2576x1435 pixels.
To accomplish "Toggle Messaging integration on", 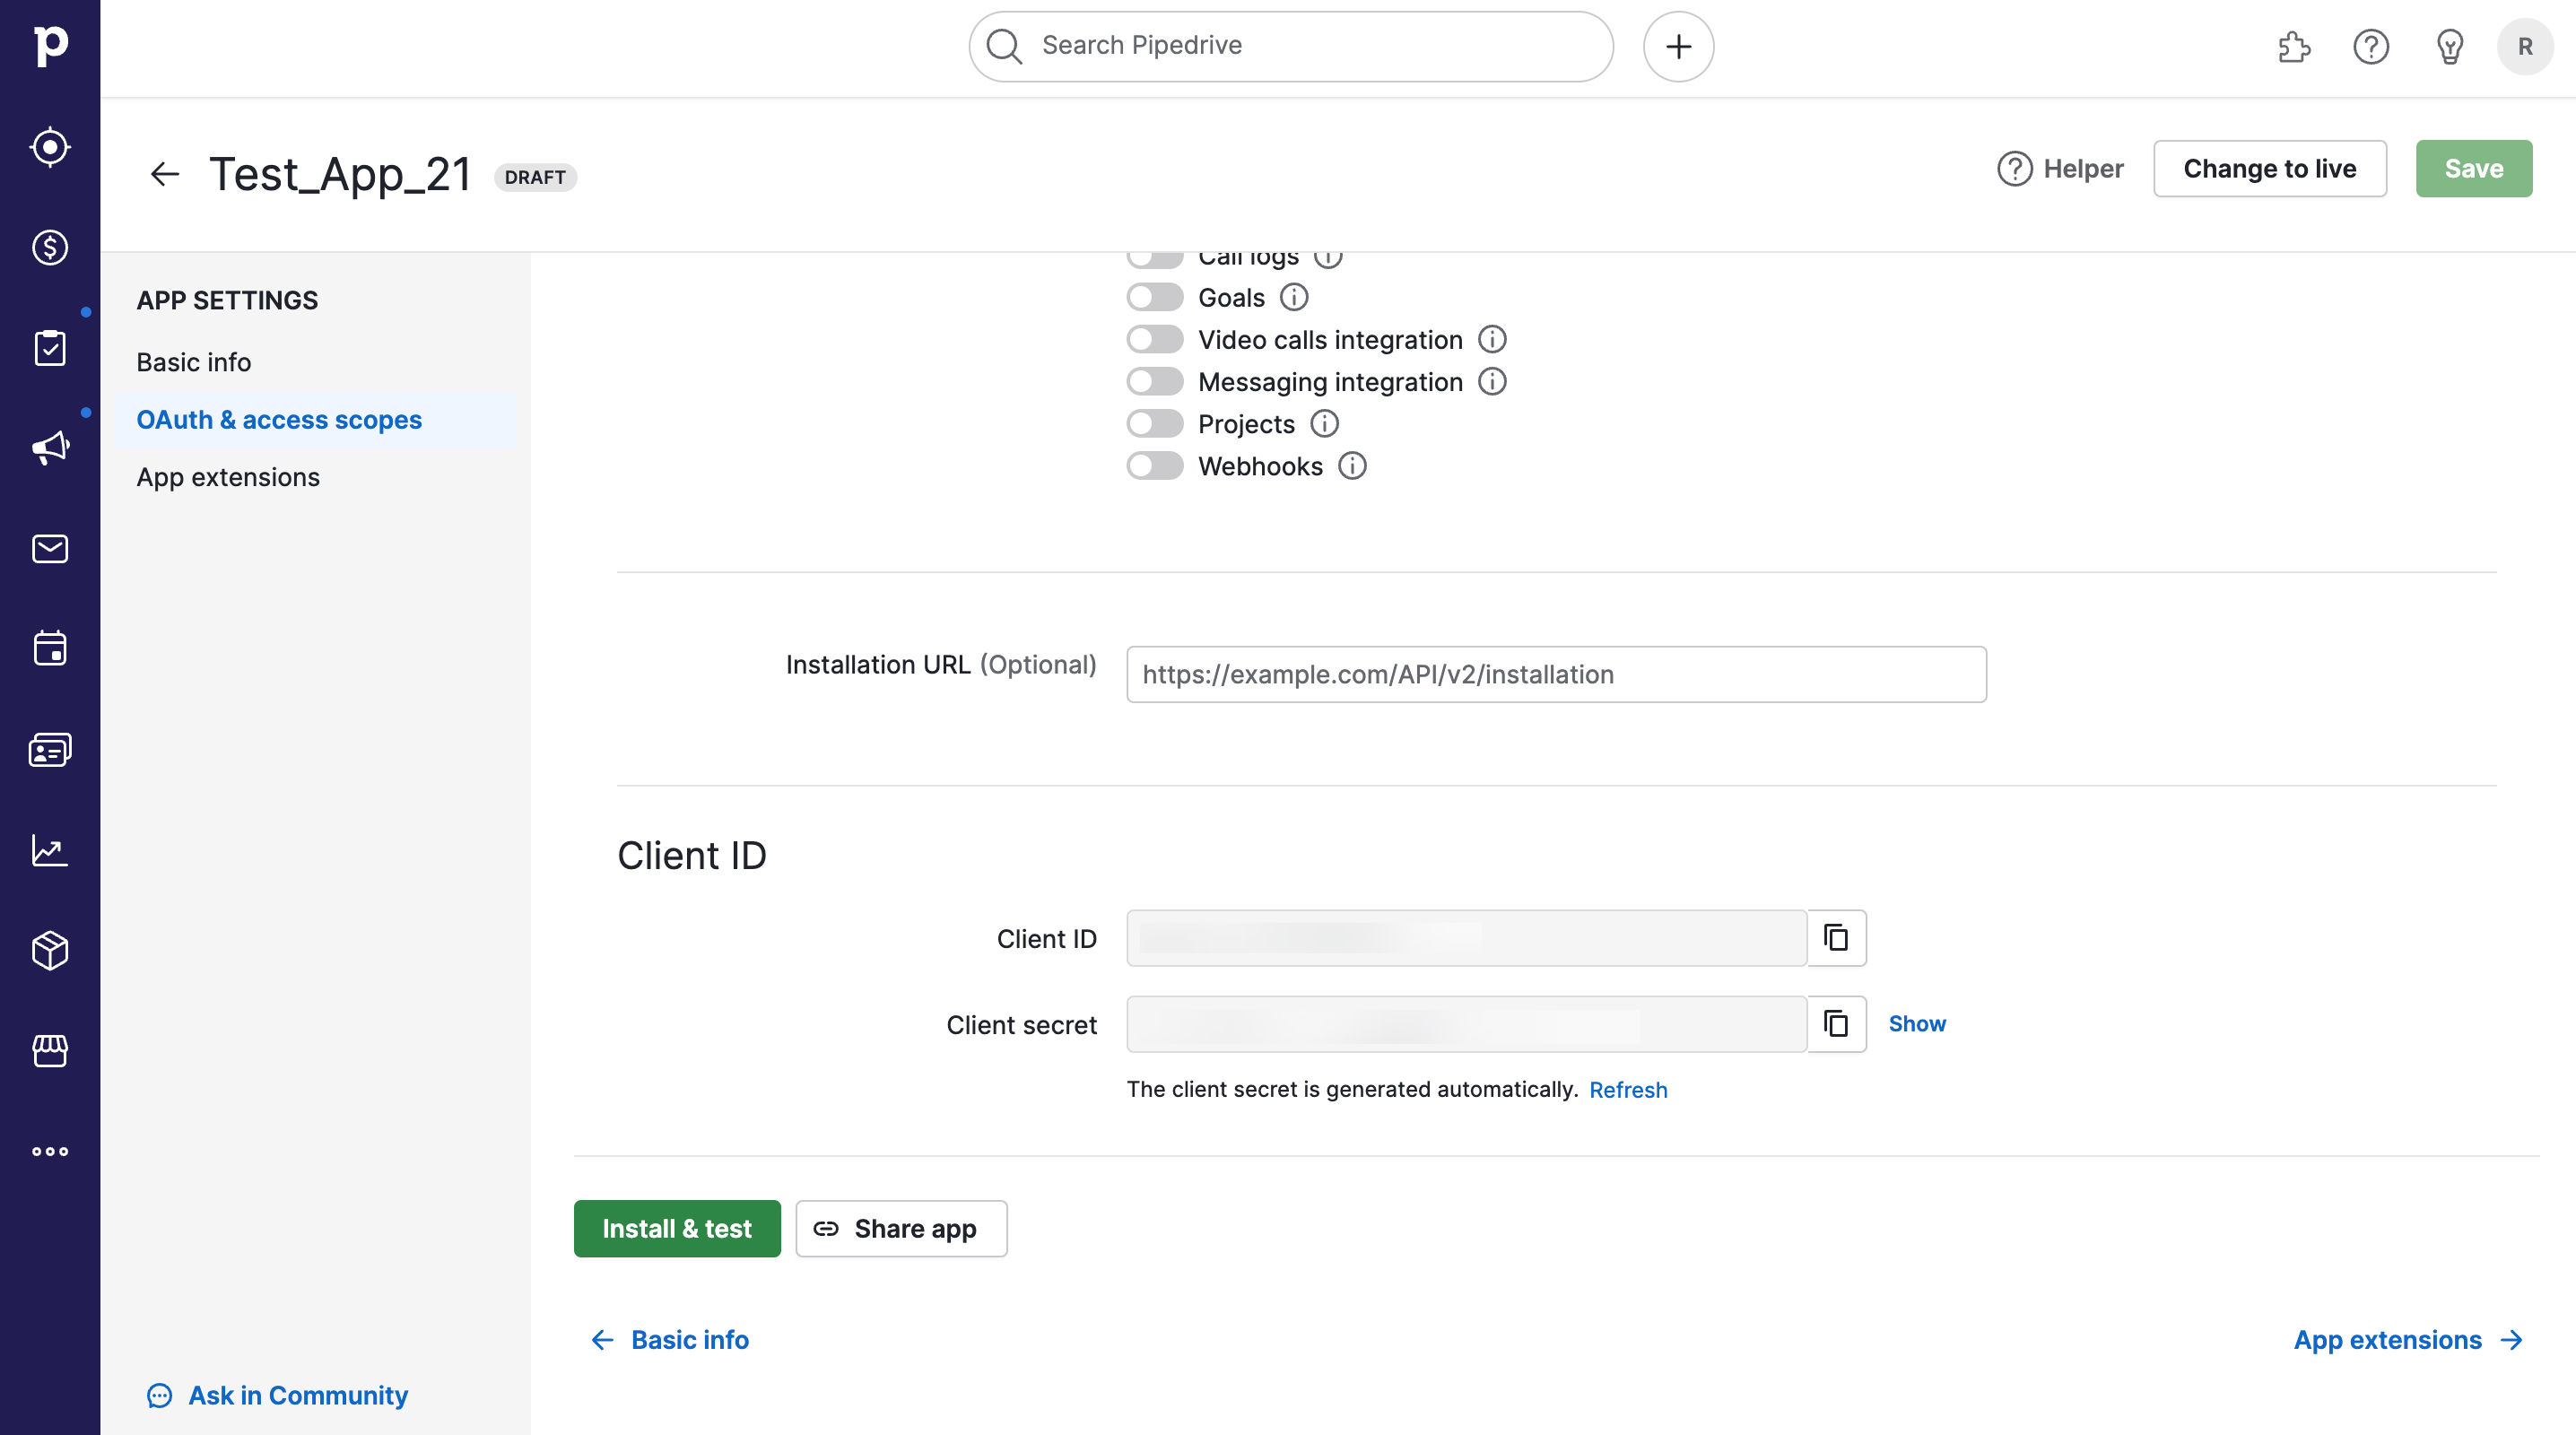I will (1155, 382).
